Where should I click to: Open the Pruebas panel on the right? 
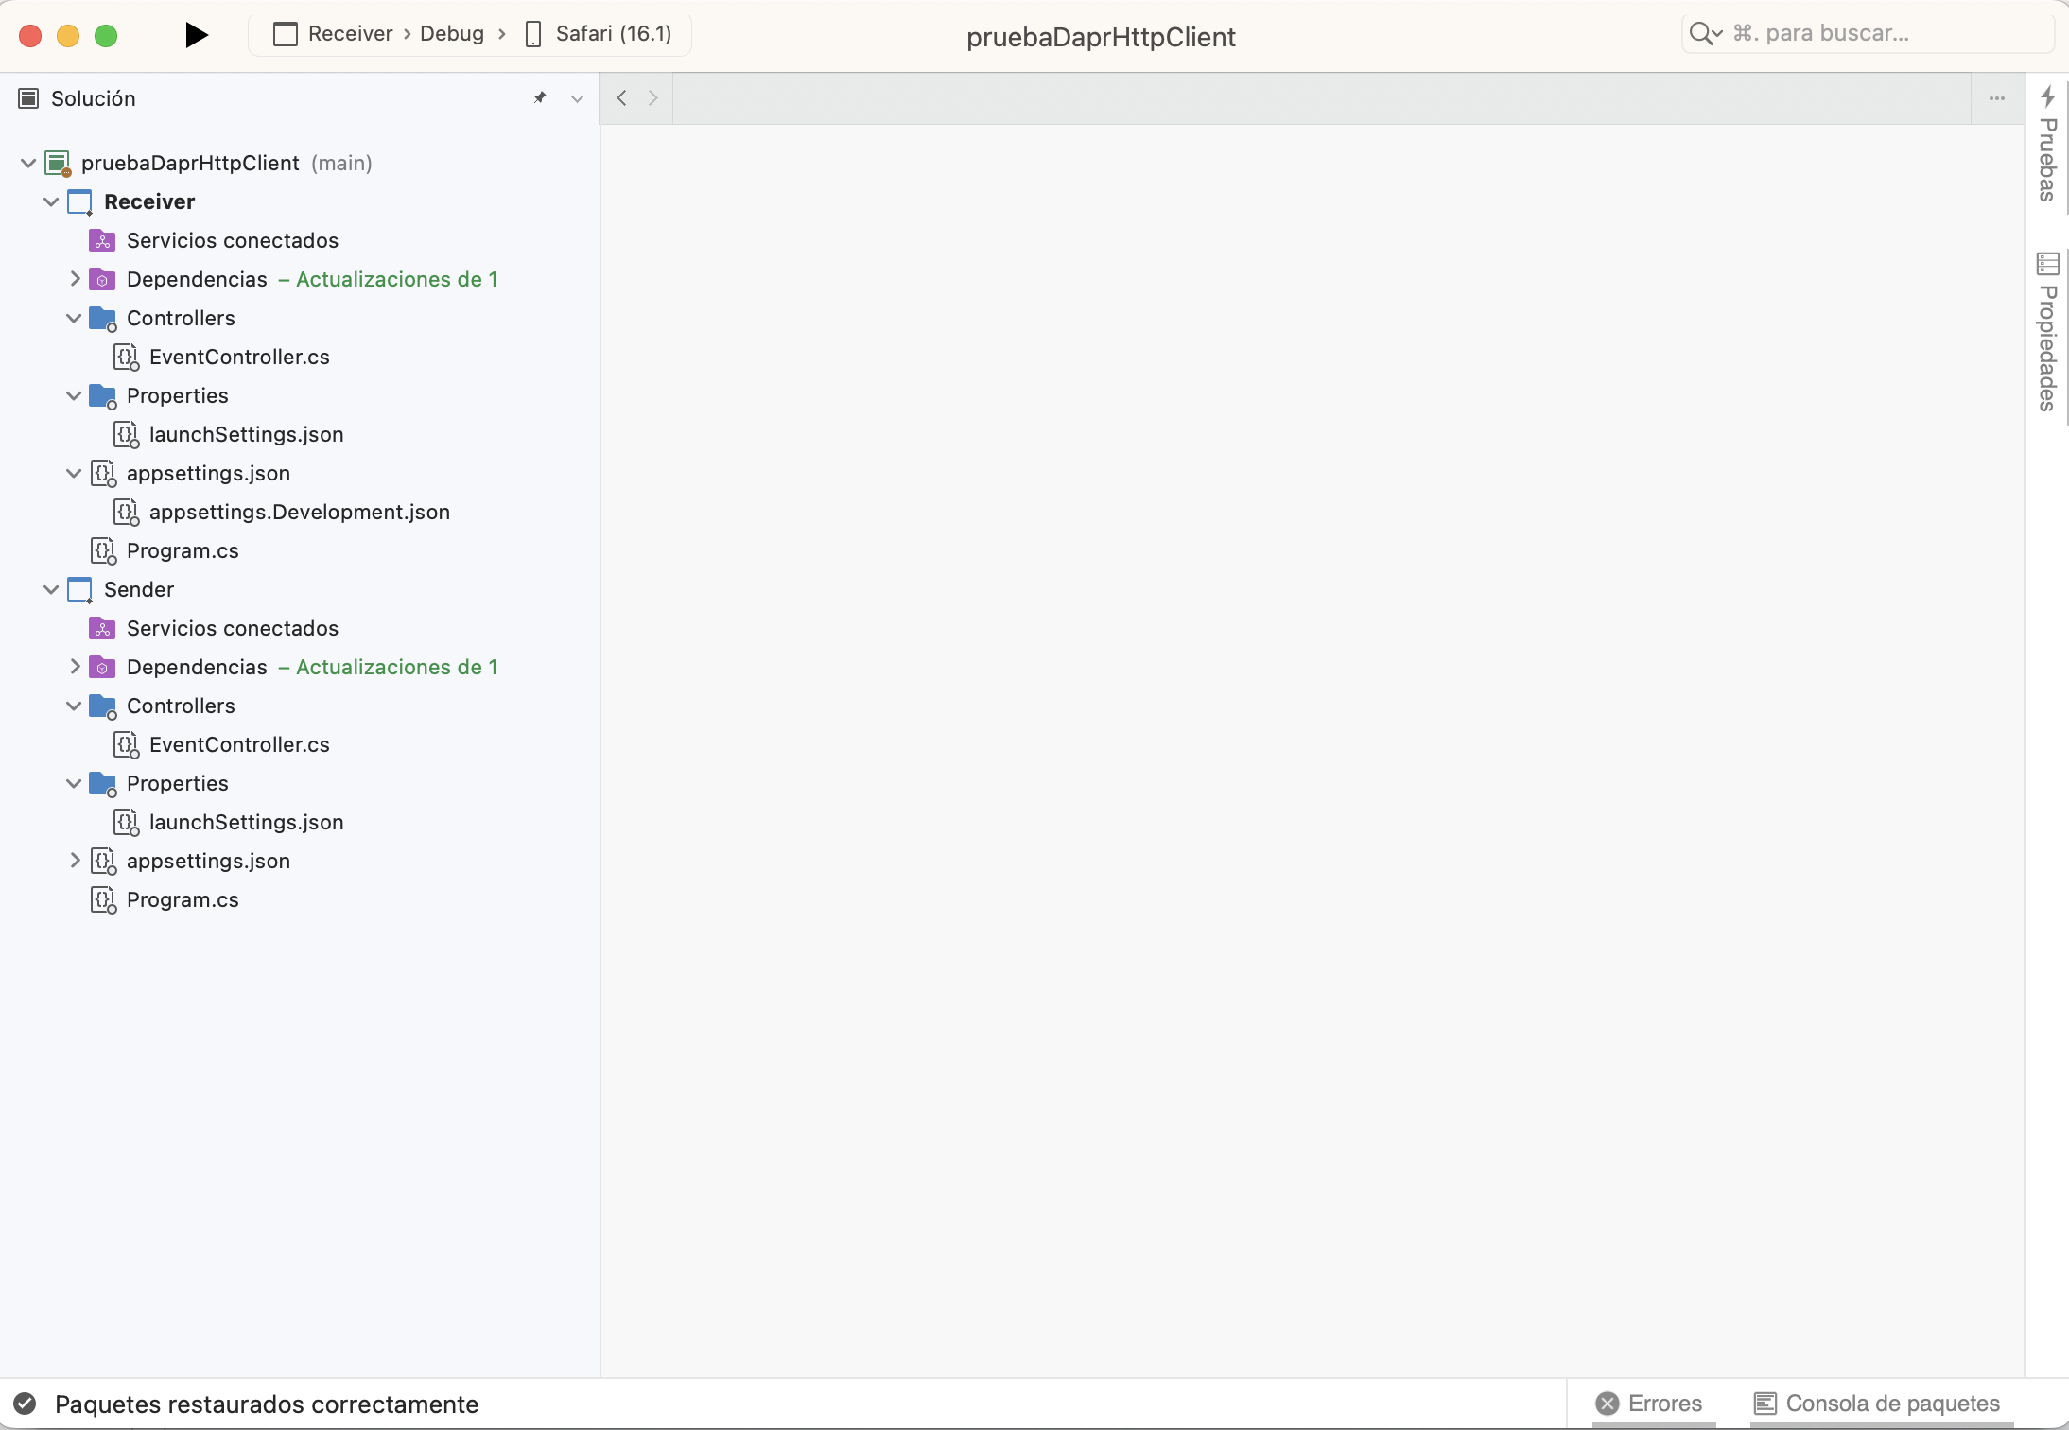tap(2047, 151)
